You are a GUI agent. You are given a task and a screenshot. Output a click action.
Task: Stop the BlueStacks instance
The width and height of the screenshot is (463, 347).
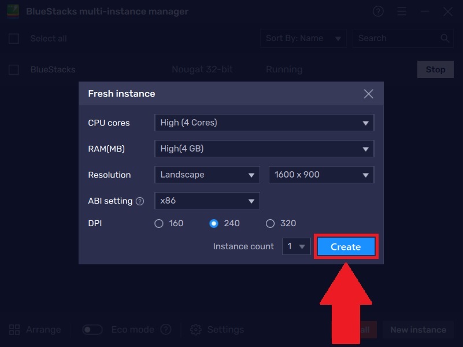(x=435, y=69)
